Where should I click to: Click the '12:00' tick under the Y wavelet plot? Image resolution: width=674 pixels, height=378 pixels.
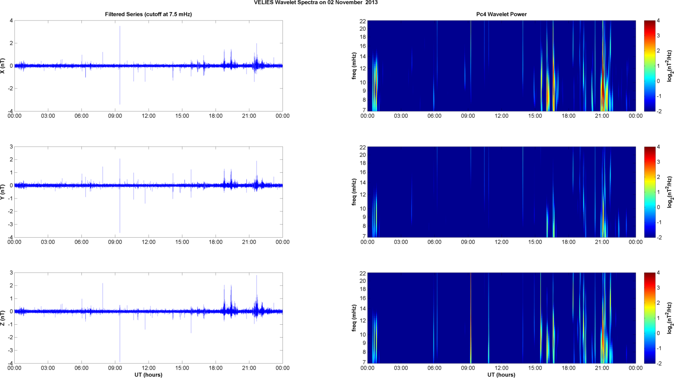click(501, 242)
